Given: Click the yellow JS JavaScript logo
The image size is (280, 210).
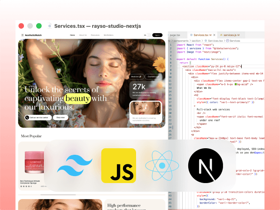Looking at the screenshot, I should [119, 166].
